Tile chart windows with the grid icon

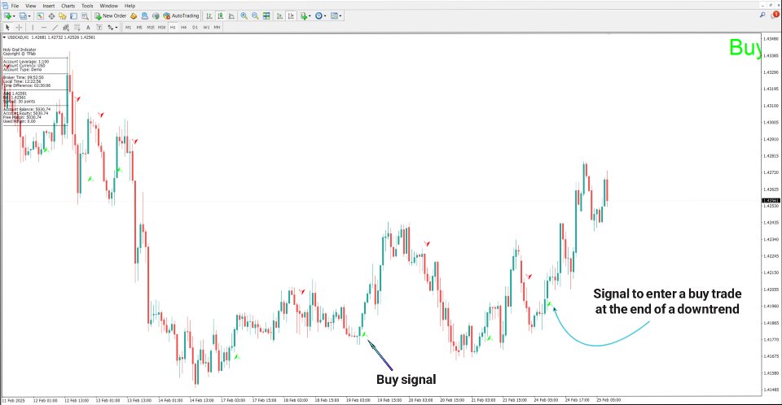click(266, 16)
